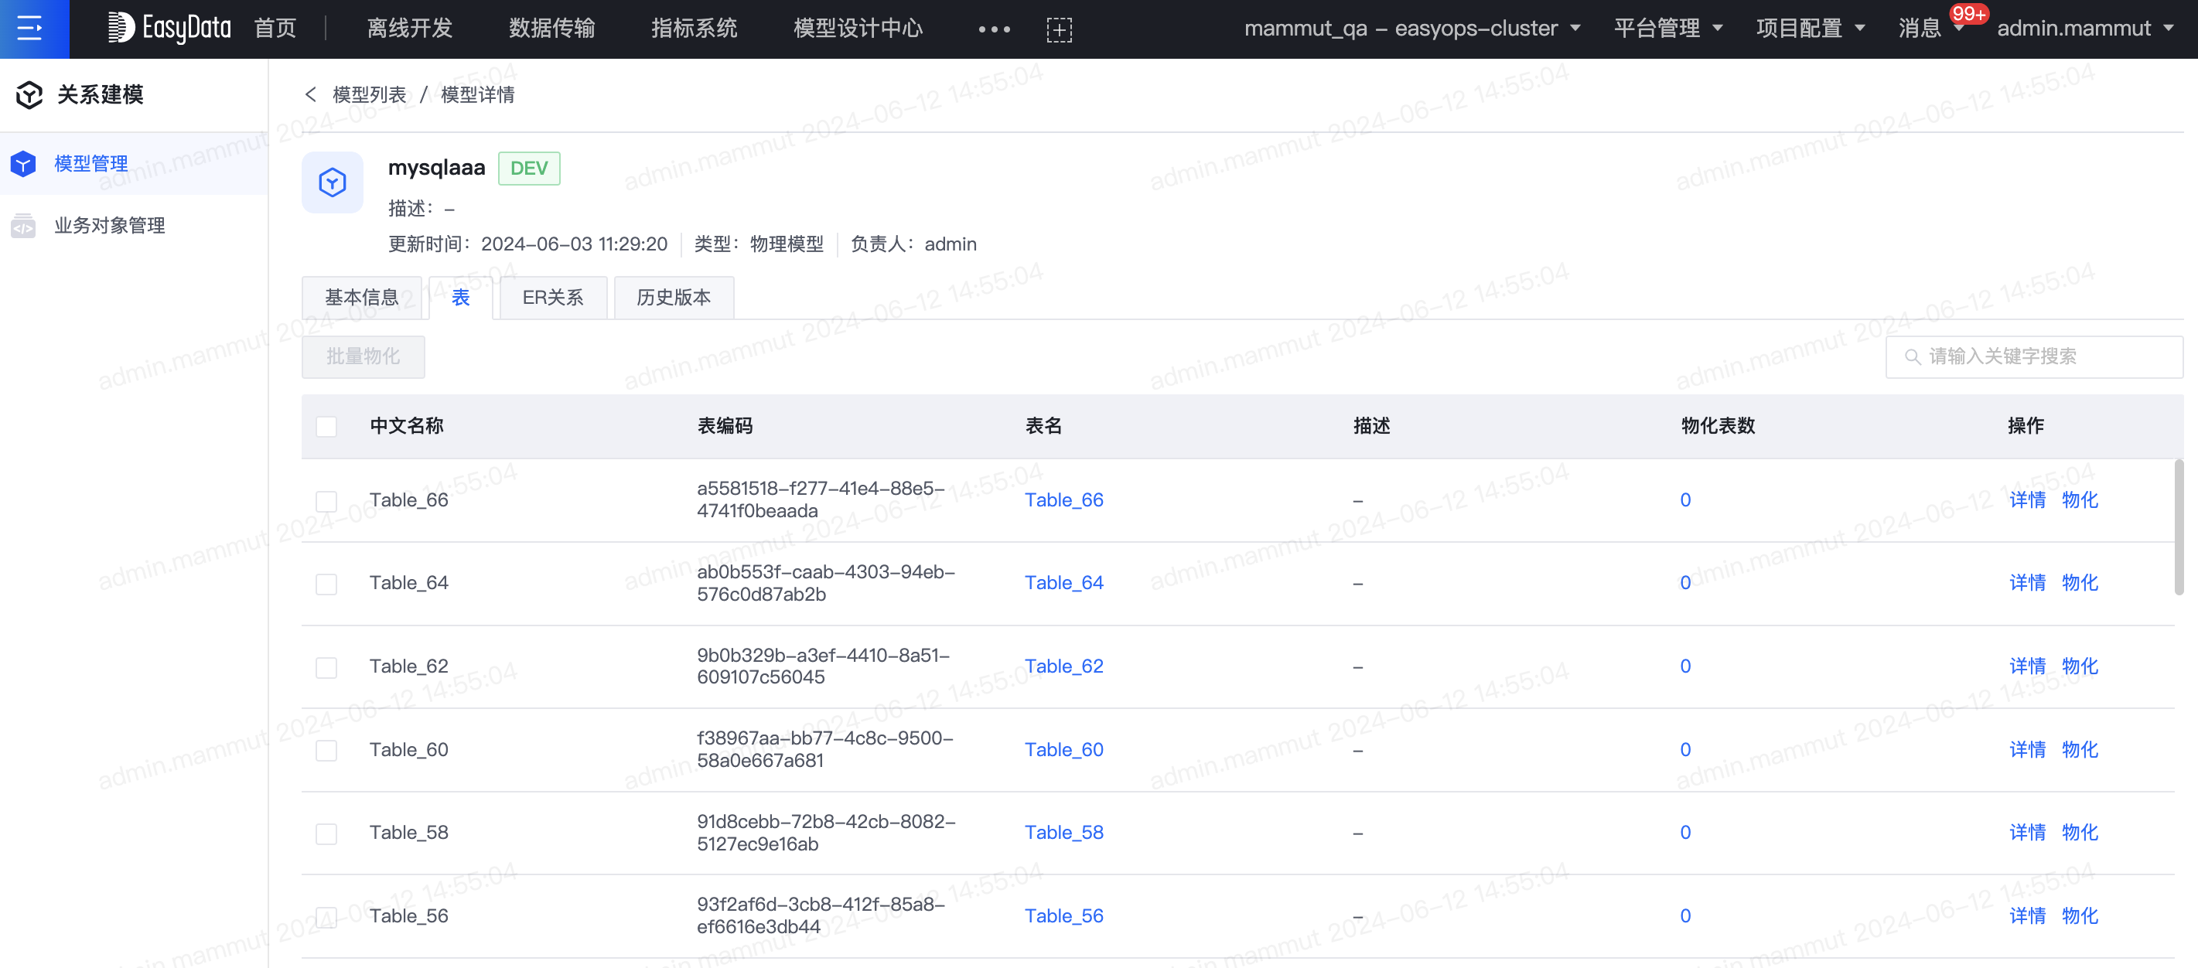Open the mammut_qa cluster dropdown

[x=1412, y=28]
